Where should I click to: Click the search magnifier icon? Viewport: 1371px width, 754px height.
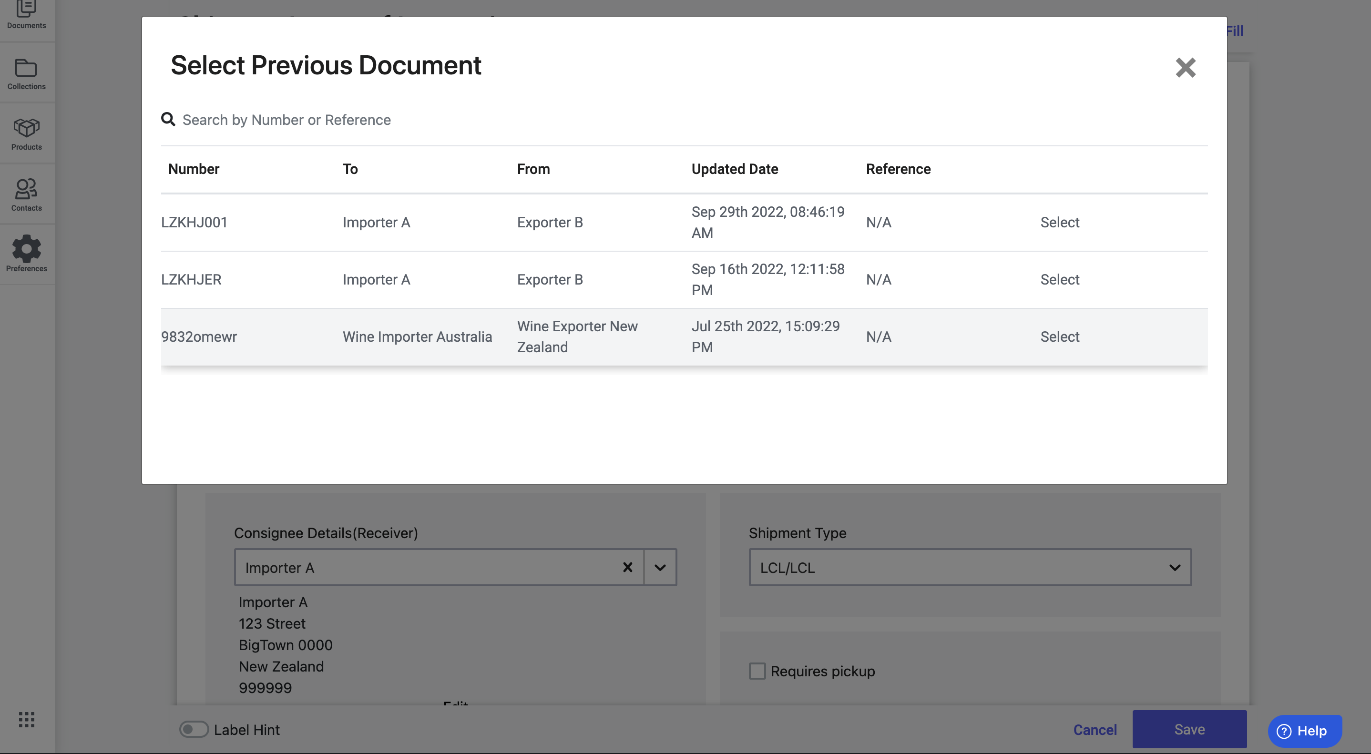pos(168,119)
